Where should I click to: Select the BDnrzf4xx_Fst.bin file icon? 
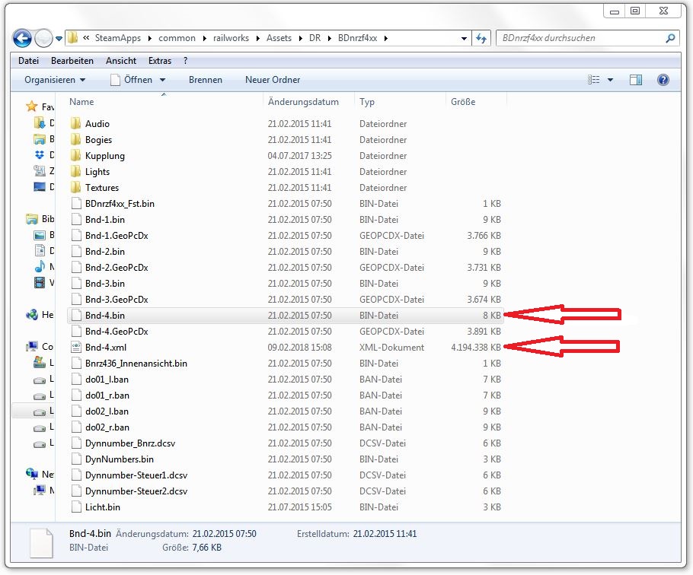pyautogui.click(x=76, y=203)
